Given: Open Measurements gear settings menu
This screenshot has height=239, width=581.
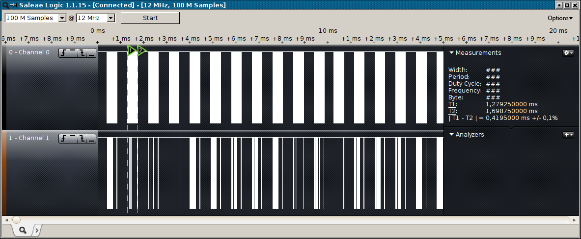Looking at the screenshot, I should tap(568, 53).
